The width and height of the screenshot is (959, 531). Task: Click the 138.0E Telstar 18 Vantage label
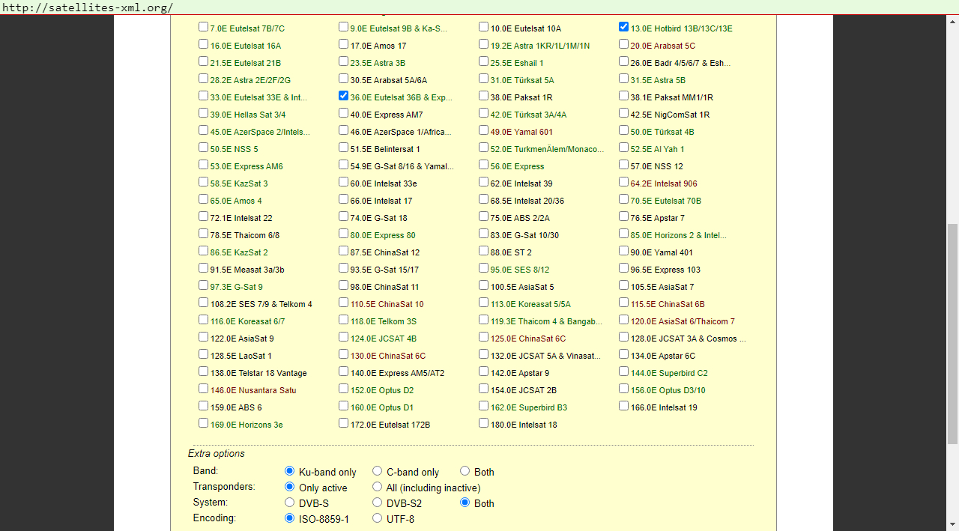coord(258,373)
